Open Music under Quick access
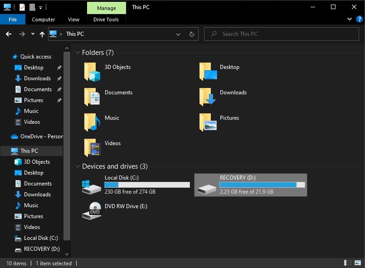The width and height of the screenshot is (365, 268). pos(31,111)
